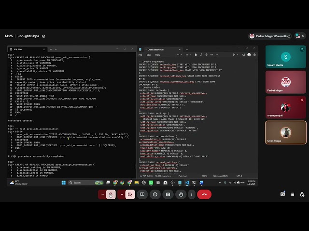
Task: Open Task View from the taskbar
Action: (x=108, y=183)
